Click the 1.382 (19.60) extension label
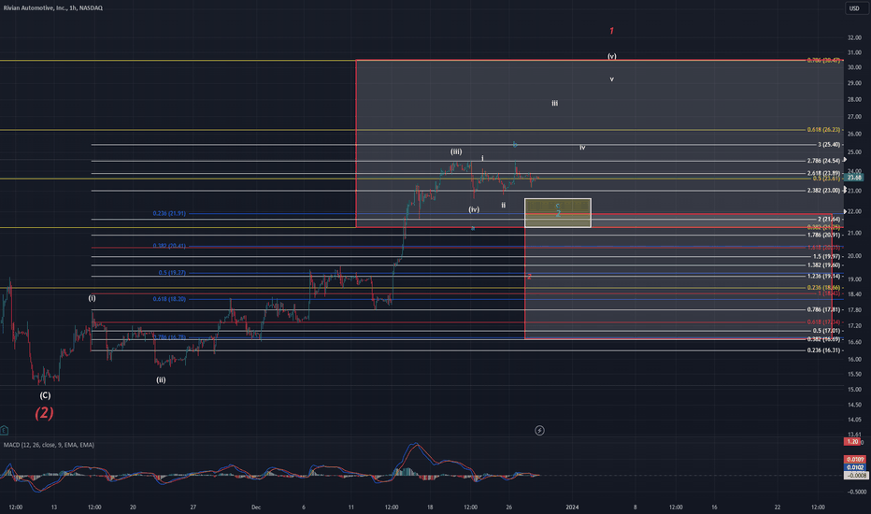The width and height of the screenshot is (871, 514). point(823,265)
